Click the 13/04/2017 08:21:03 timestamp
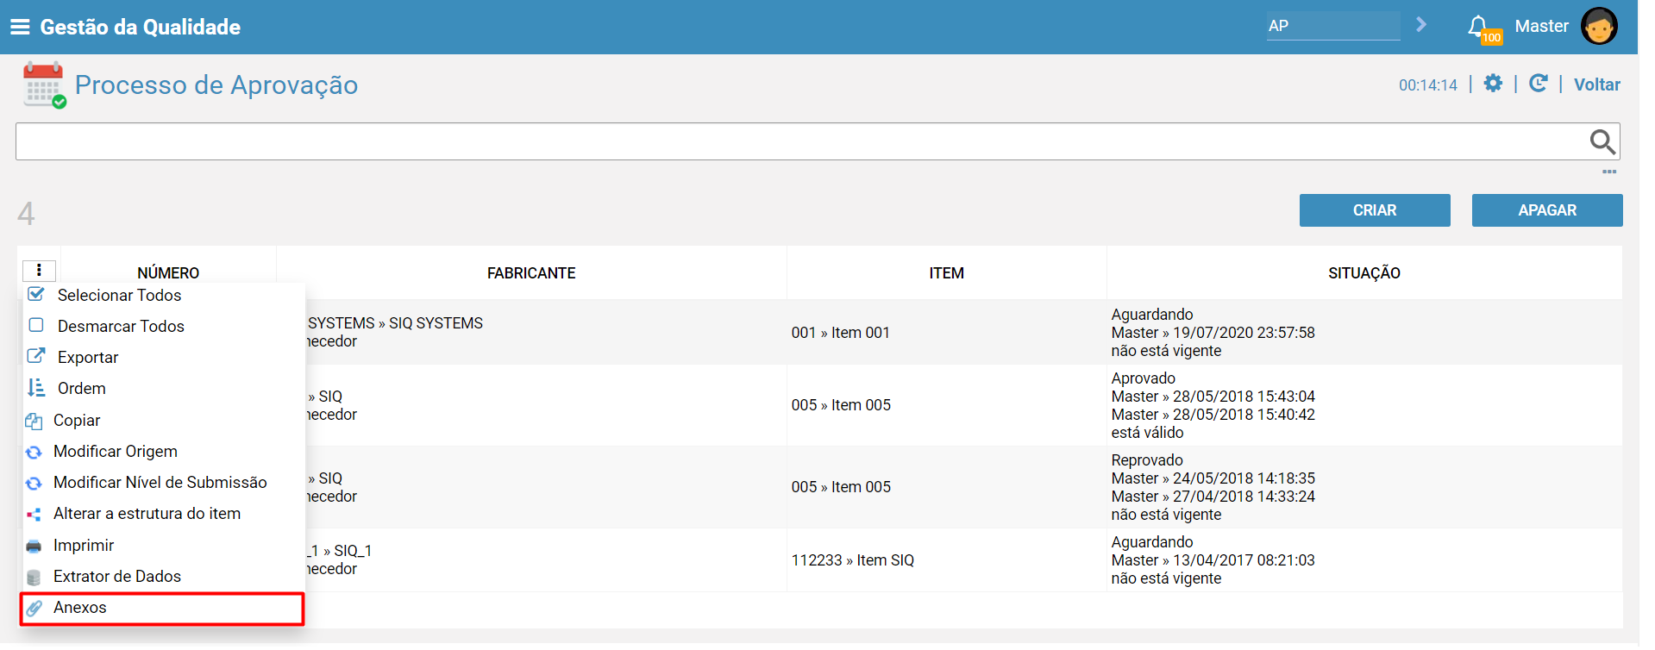Image resolution: width=1655 pixels, height=650 pixels. coord(1244,560)
